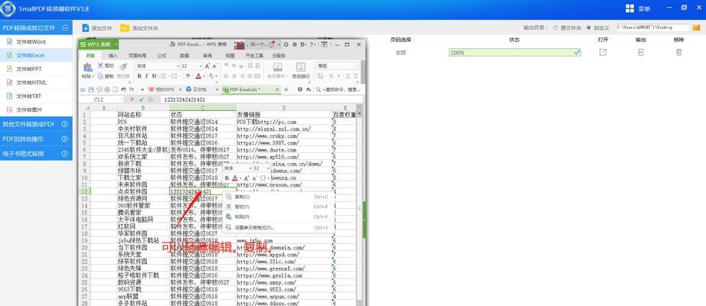Click the fx insert function icon
706x306 pixels.
click(x=151, y=99)
